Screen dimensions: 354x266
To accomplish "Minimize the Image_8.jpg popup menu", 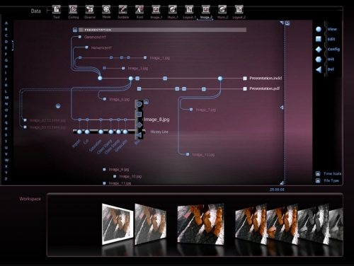I will pos(147,102).
